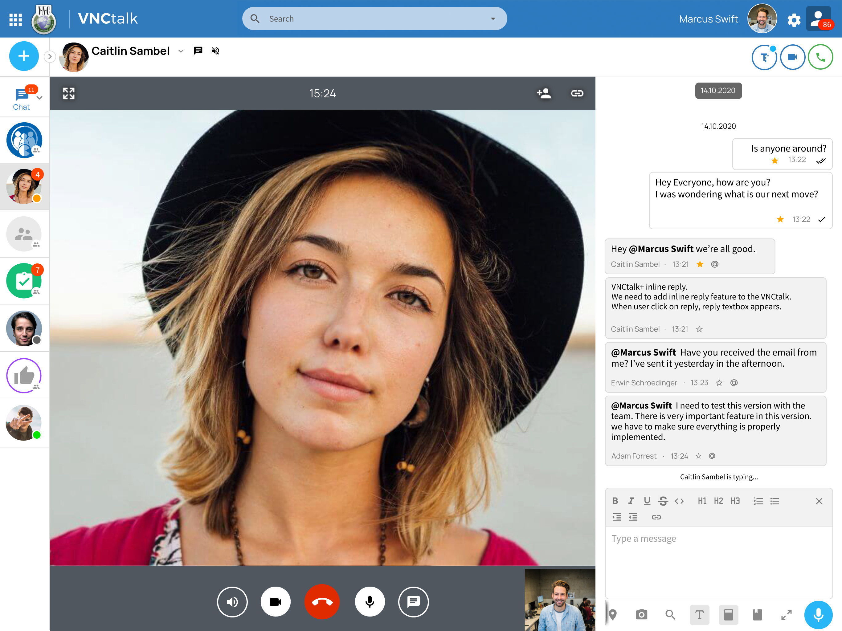842x631 pixels.
Task: Expand the left sidebar with chevron arrow
Action: coord(50,57)
